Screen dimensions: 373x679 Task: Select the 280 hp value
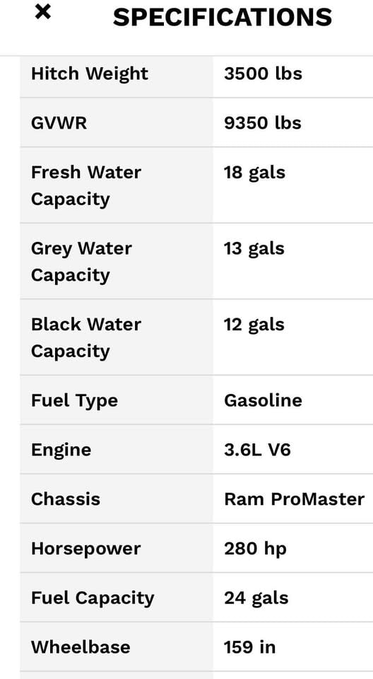pyautogui.click(x=255, y=549)
